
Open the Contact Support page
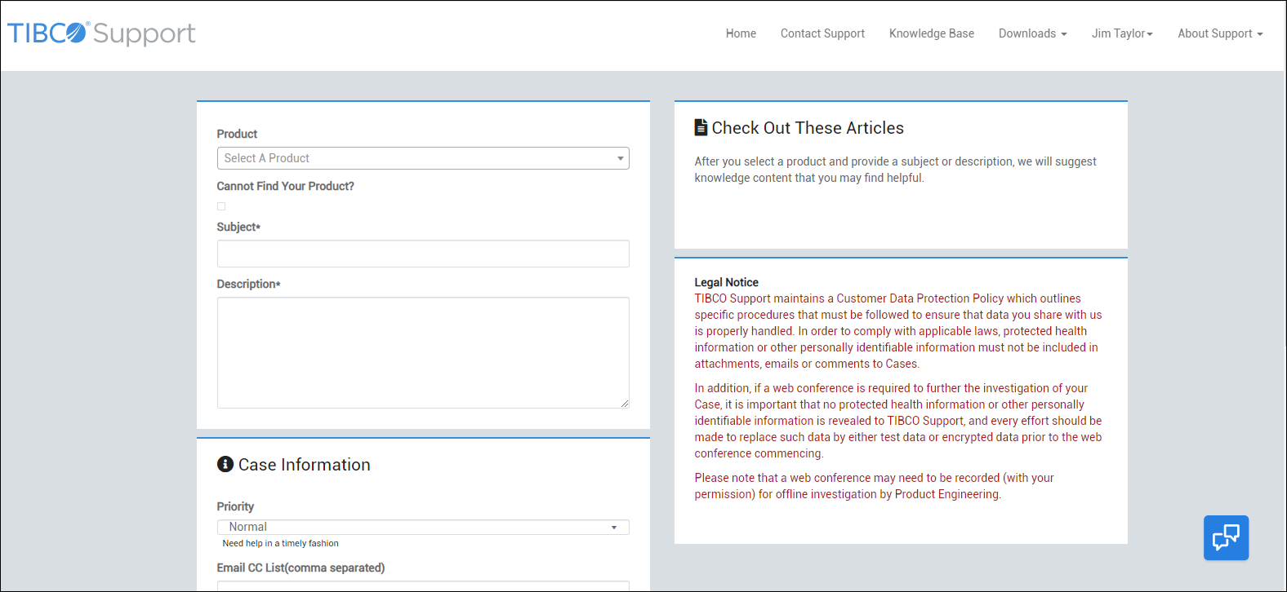point(822,33)
